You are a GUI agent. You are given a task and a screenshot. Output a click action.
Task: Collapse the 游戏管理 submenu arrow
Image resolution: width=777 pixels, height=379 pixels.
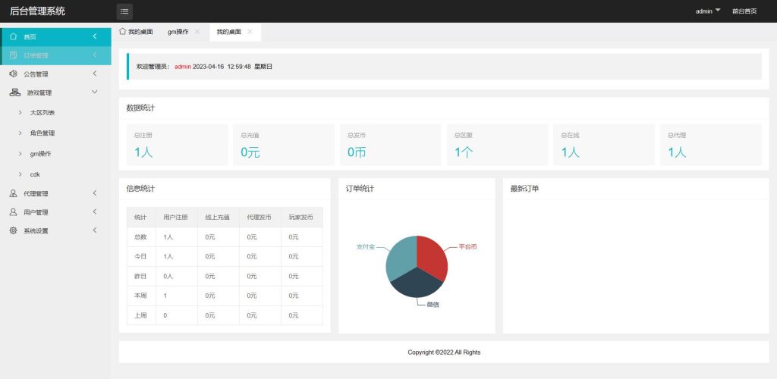tap(94, 92)
